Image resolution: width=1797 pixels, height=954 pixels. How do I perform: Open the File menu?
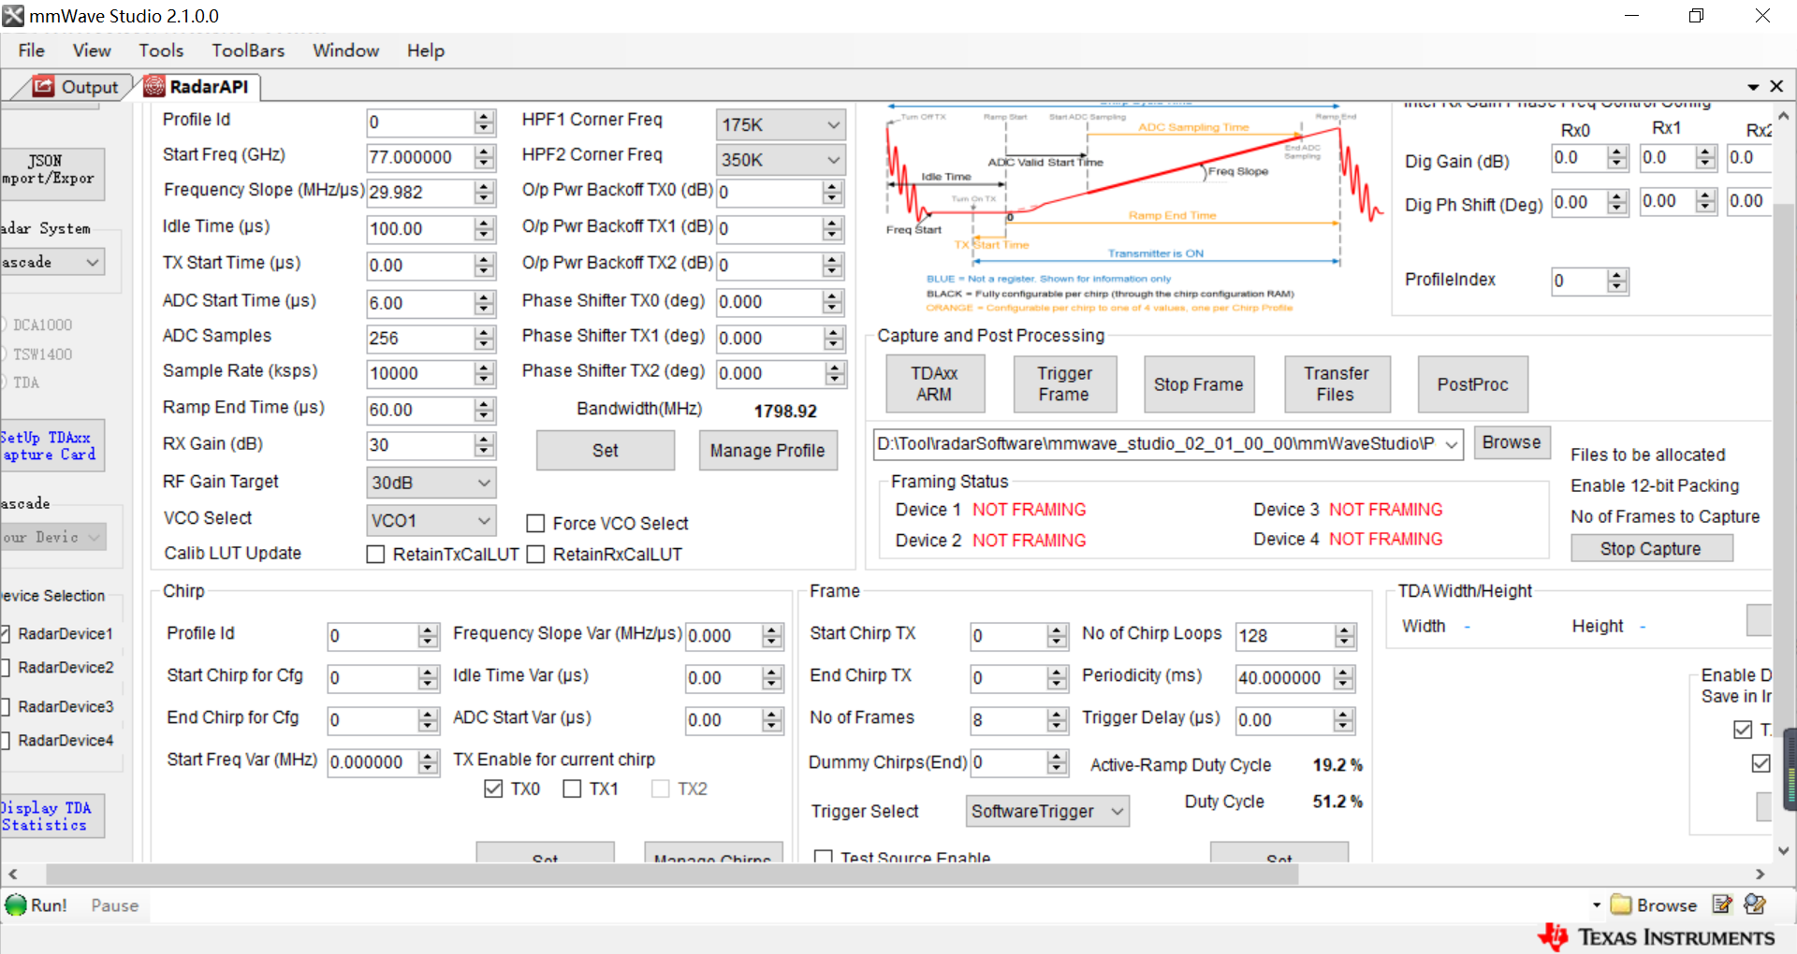pyautogui.click(x=32, y=51)
